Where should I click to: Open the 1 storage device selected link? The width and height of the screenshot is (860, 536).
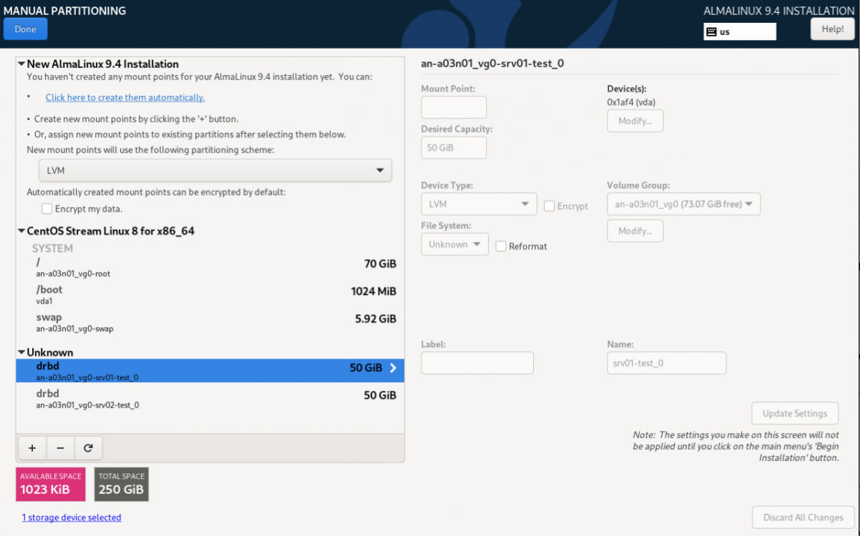point(71,517)
